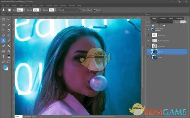
Task: Open the Module menu
Action: (49, 6)
